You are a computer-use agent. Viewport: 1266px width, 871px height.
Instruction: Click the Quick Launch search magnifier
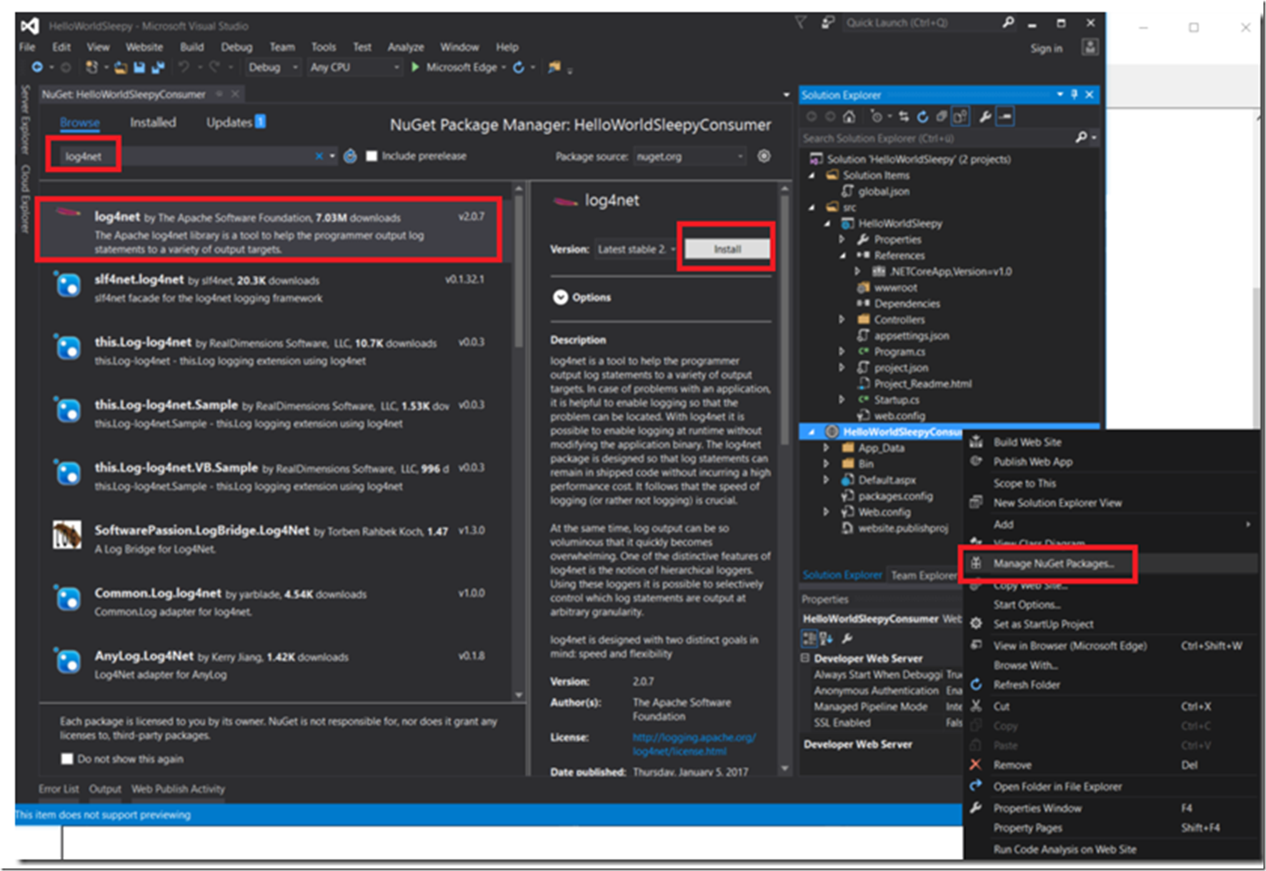point(1008,22)
